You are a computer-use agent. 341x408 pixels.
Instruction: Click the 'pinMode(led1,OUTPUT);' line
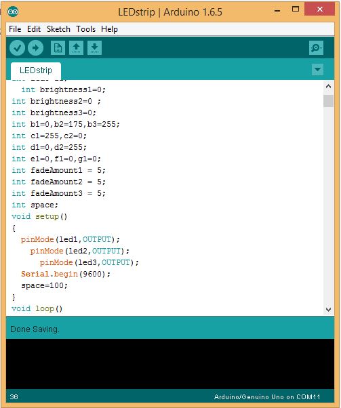tap(71, 239)
